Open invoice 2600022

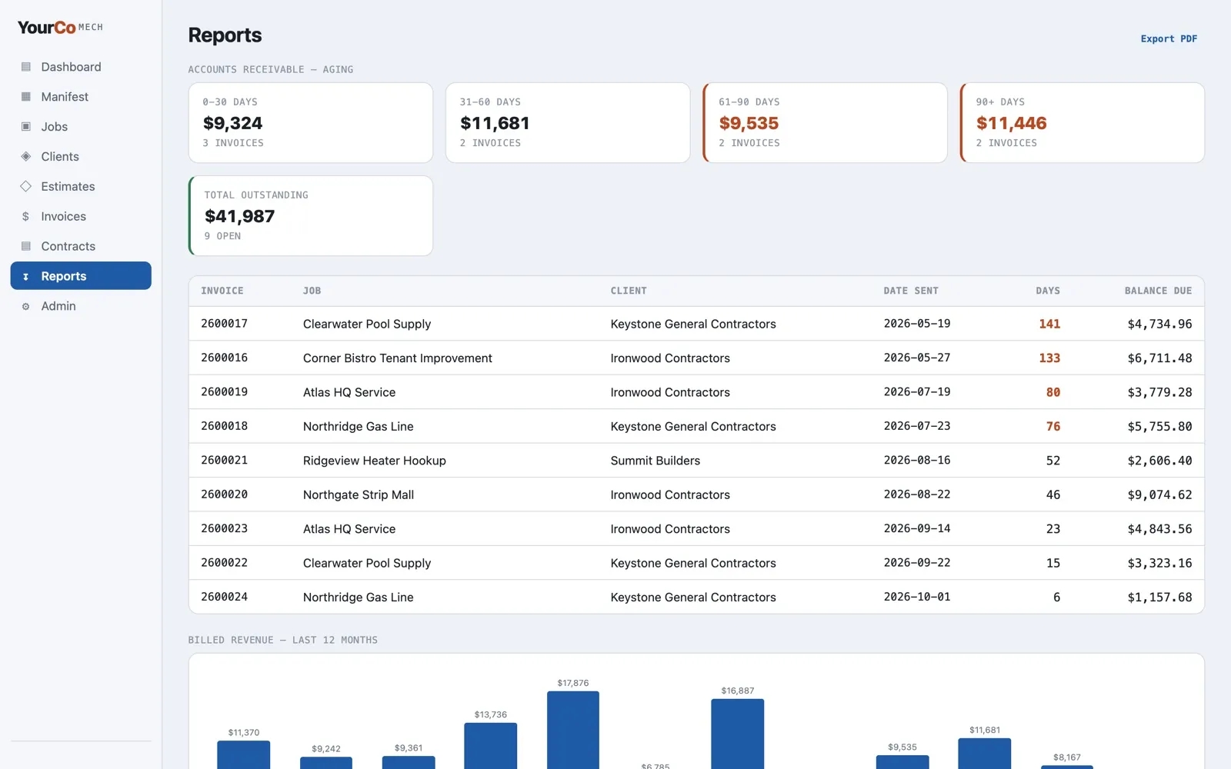pos(225,563)
